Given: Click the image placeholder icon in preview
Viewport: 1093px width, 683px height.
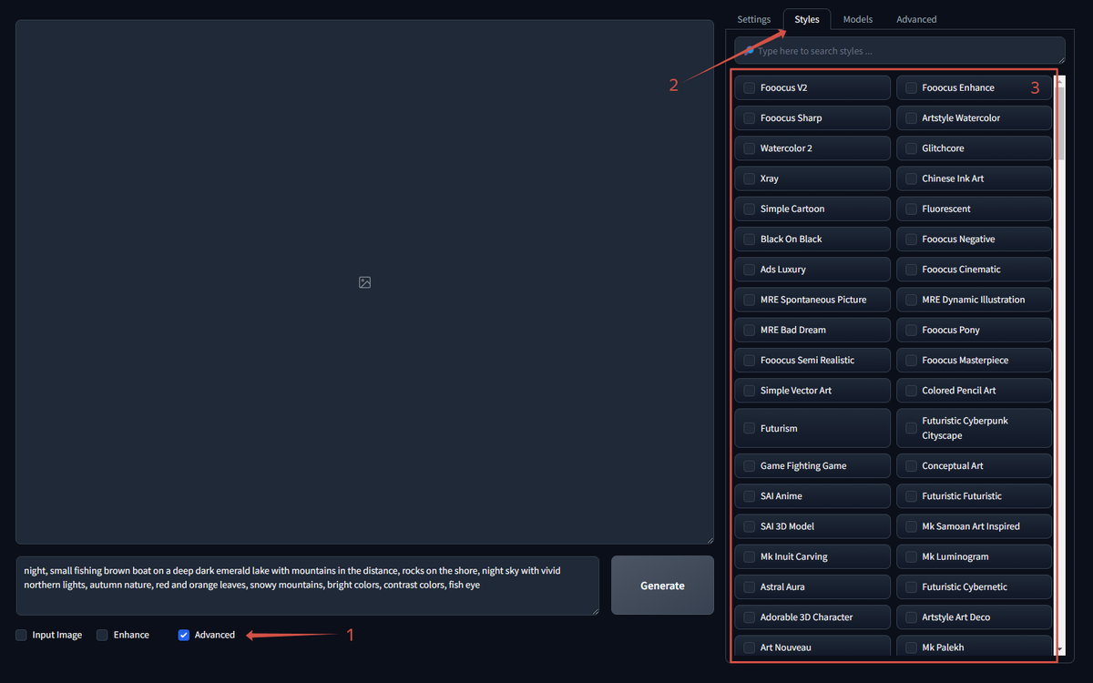Looking at the screenshot, I should pyautogui.click(x=364, y=282).
